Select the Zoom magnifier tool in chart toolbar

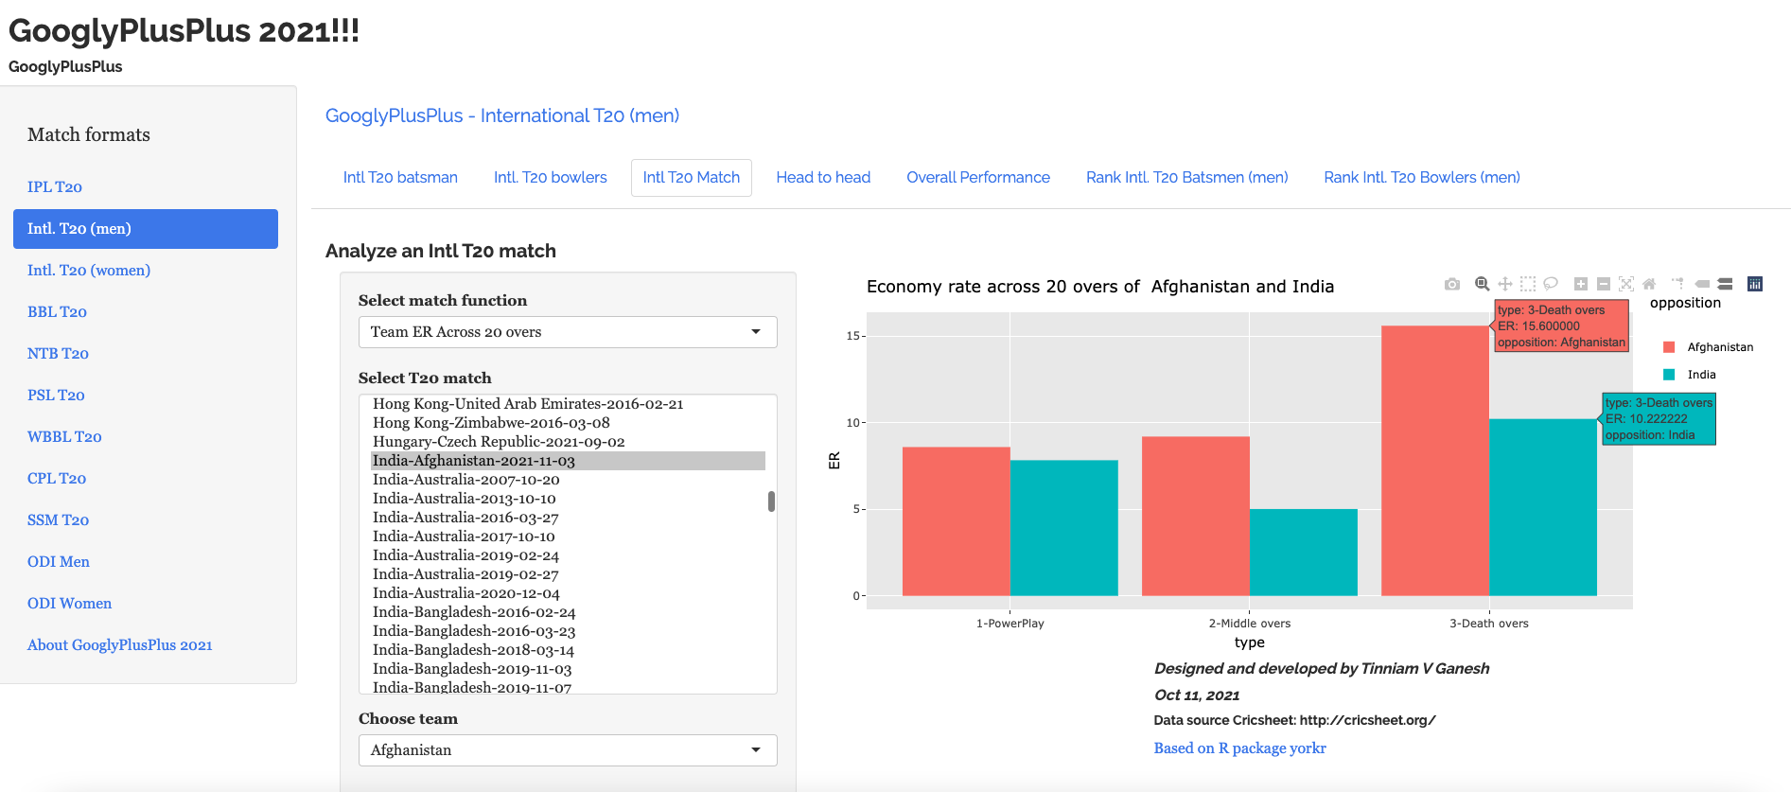click(x=1483, y=284)
